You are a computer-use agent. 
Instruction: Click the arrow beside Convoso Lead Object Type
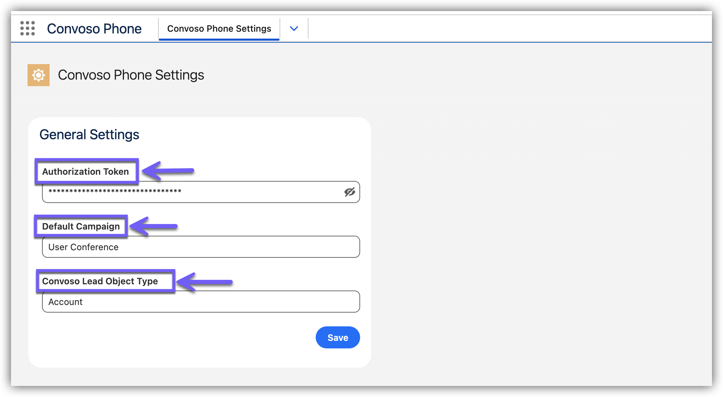coord(205,282)
